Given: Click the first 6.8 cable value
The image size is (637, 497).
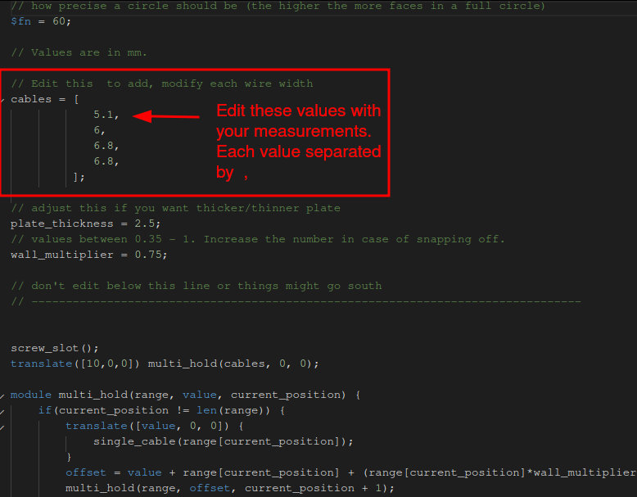Looking at the screenshot, I should 106,146.
